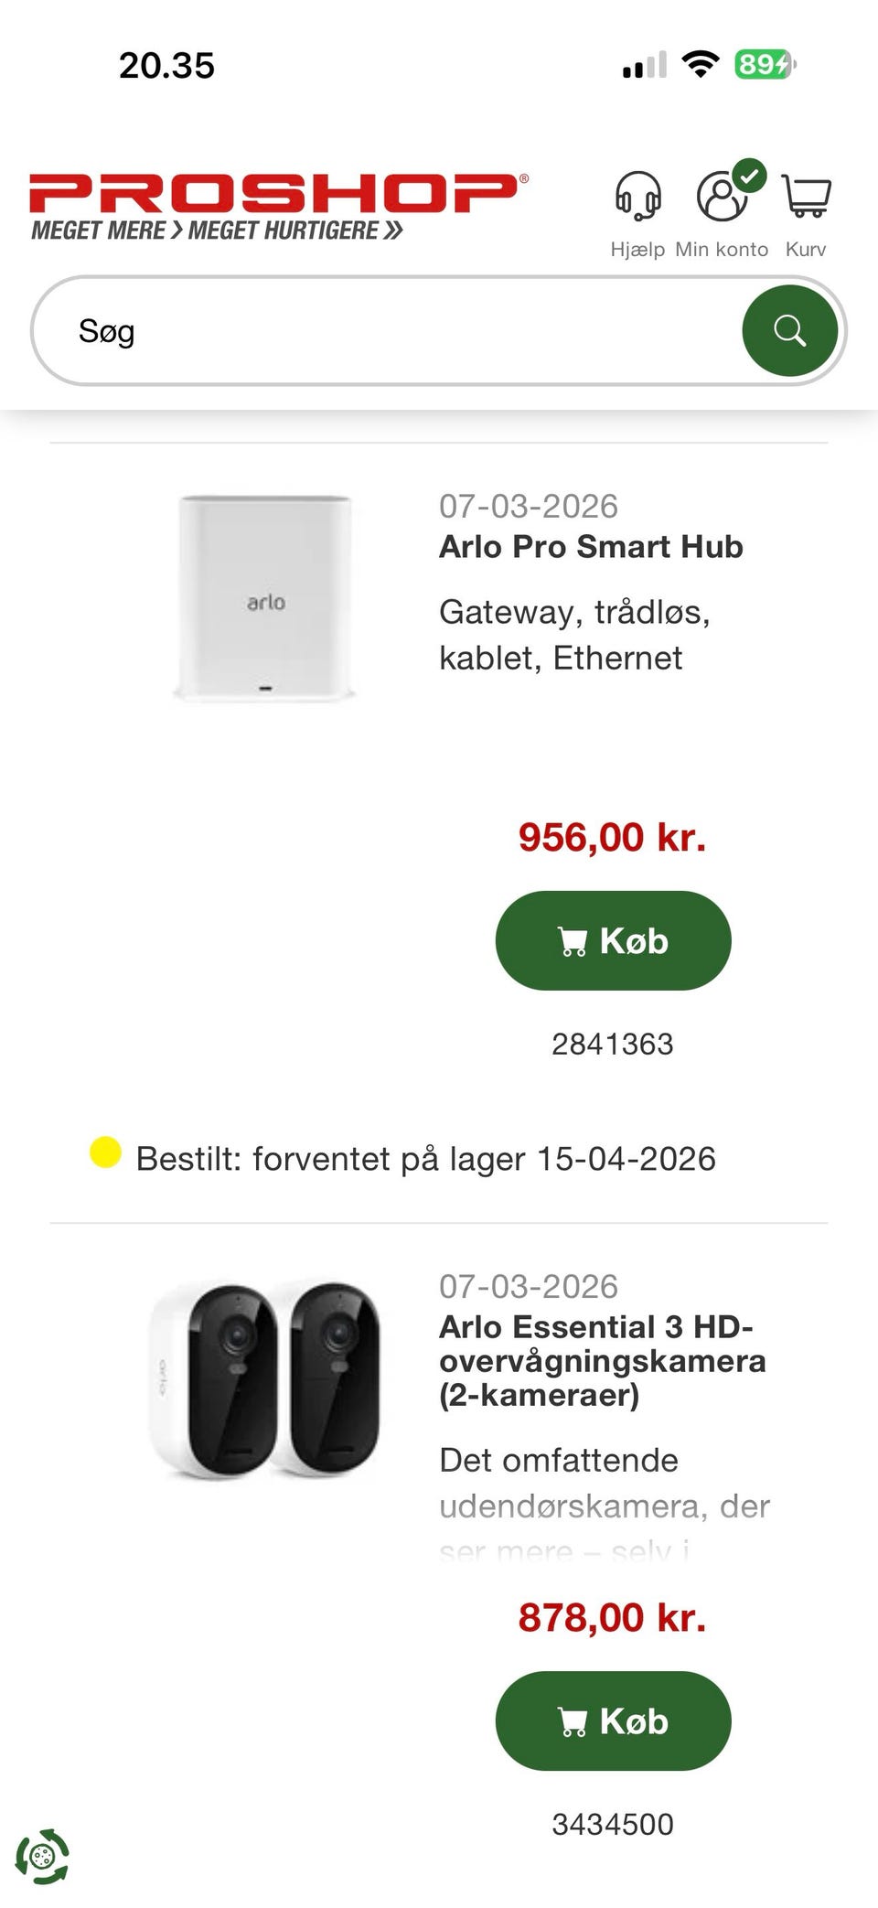Tap the 878,00 kr. price
This screenshot has width=878, height=1908.
point(612,1617)
